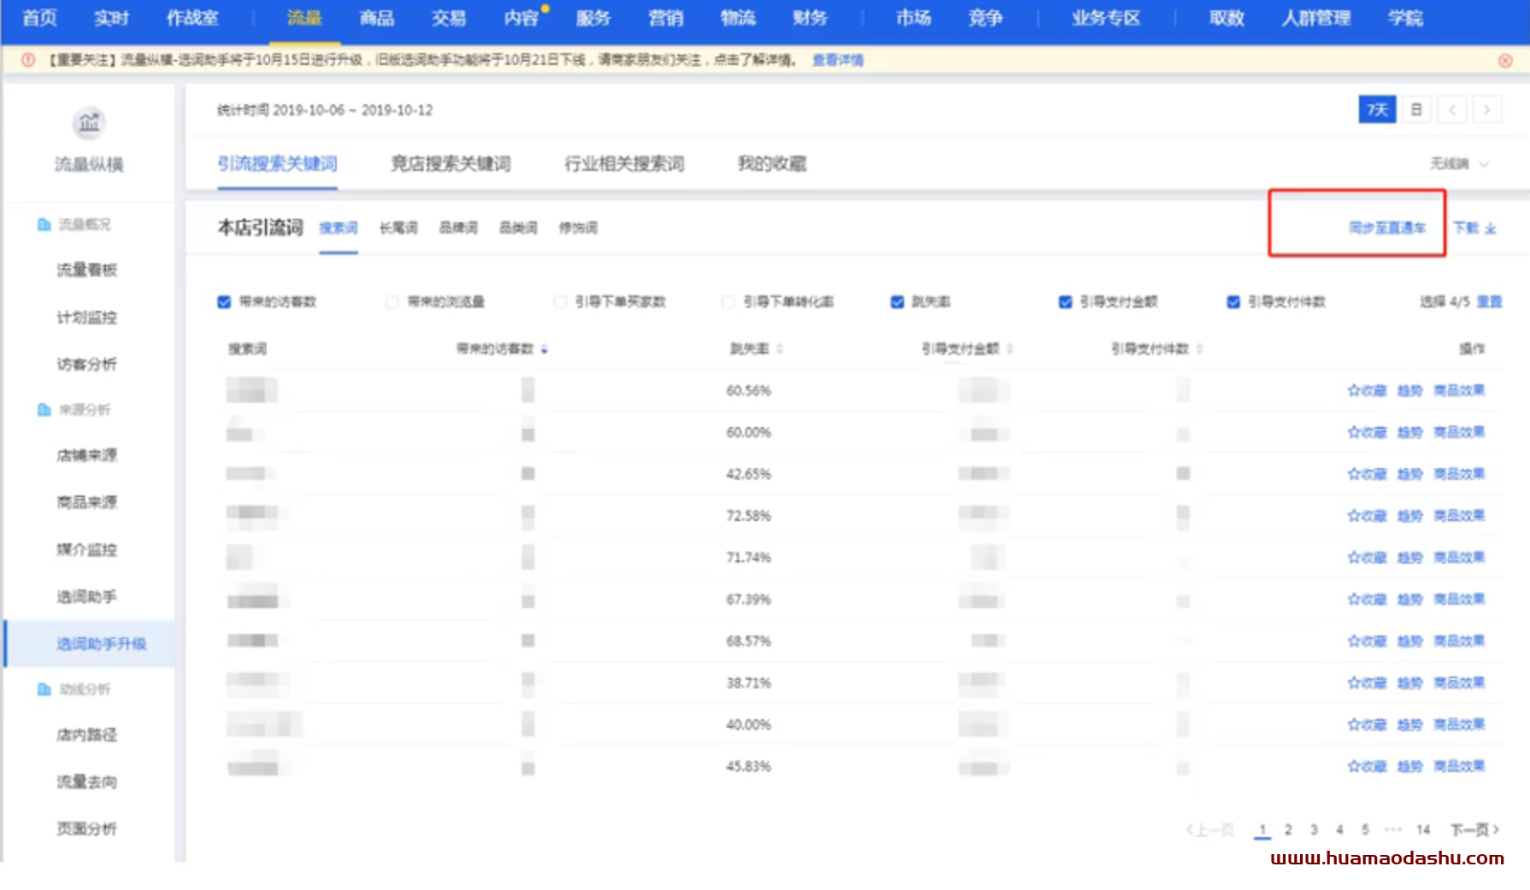Click the download arrow icon next to 下载
This screenshot has height=890, width=1530.
pos(1491,229)
